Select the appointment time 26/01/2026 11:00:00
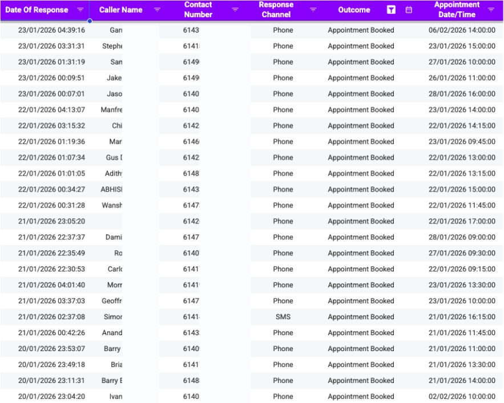Image resolution: width=504 pixels, height=403 pixels. pyautogui.click(x=462, y=78)
